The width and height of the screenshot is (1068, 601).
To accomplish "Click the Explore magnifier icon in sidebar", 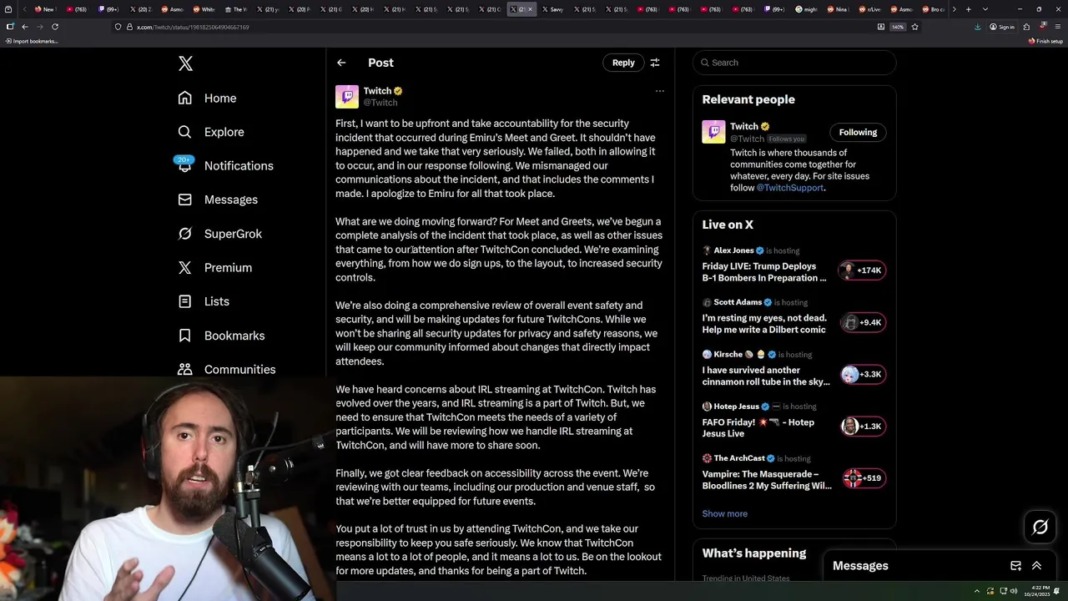I will click(x=184, y=132).
